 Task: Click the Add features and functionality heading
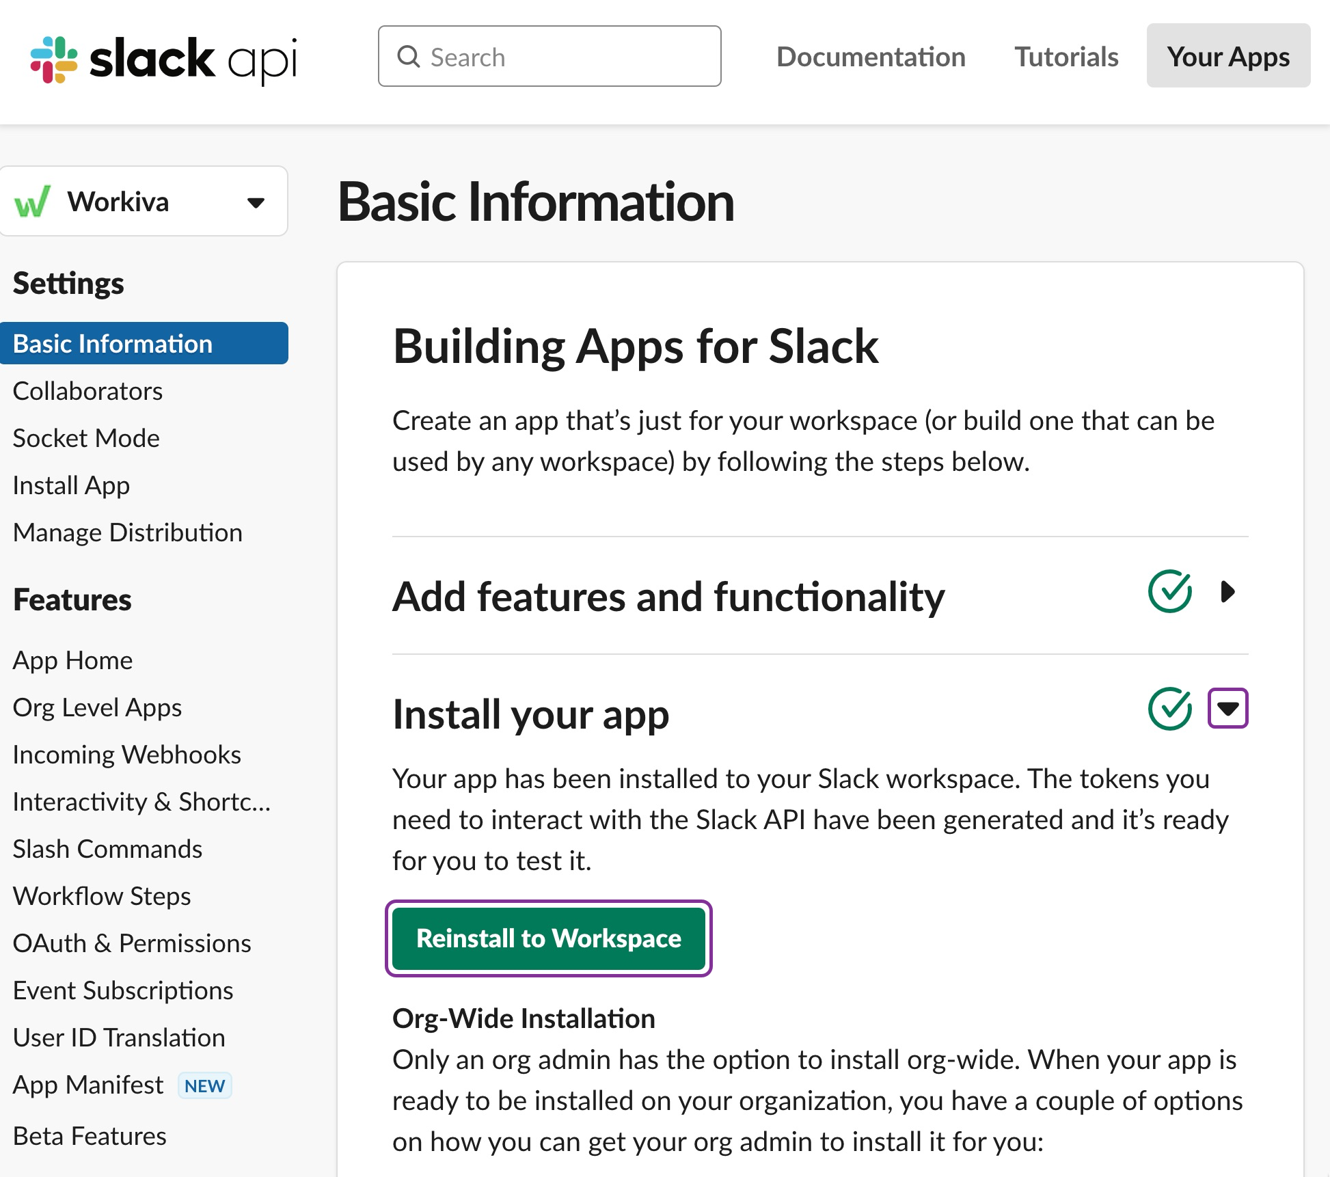[x=668, y=597]
